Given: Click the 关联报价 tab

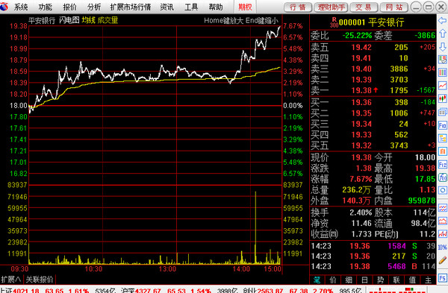Looking at the screenshot, I should pyautogui.click(x=40, y=280).
